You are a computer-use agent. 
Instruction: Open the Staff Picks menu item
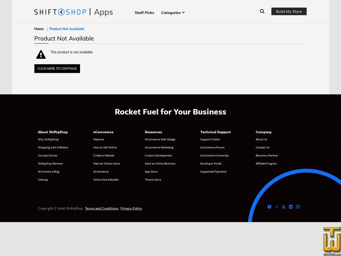click(145, 13)
